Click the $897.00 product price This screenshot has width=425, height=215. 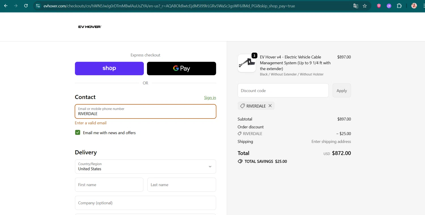(344, 57)
